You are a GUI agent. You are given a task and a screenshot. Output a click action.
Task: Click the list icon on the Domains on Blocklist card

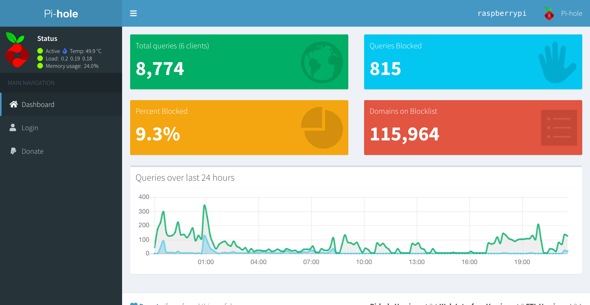559,128
